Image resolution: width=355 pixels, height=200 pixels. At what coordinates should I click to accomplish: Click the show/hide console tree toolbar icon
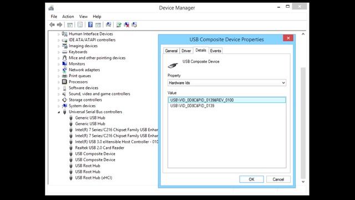click(x=70, y=24)
